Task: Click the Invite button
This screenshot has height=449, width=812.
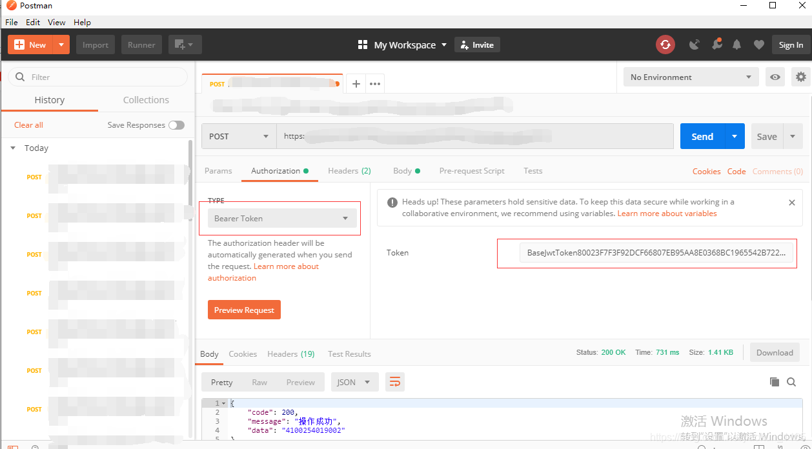Action: (x=478, y=45)
